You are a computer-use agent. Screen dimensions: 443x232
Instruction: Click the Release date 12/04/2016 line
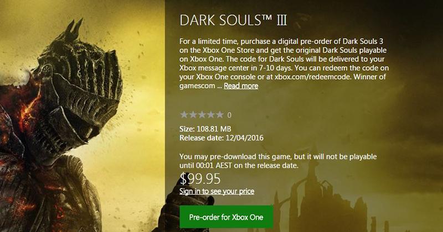(x=221, y=138)
